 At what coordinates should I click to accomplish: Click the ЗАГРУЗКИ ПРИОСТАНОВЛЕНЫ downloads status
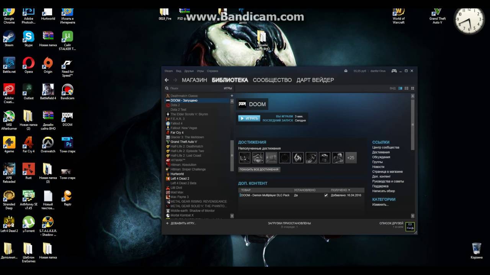(289, 223)
